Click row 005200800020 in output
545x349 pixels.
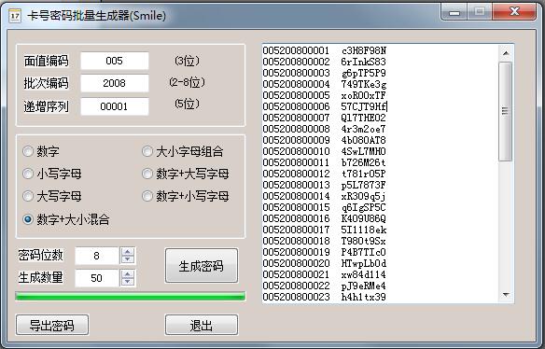(324, 263)
